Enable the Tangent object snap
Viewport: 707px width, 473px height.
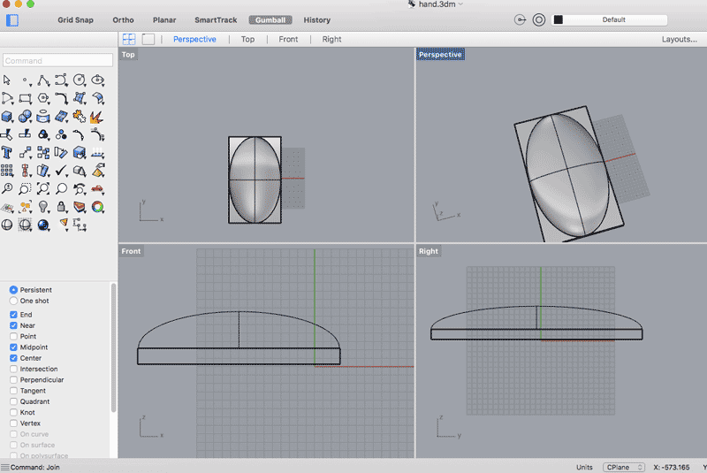click(x=13, y=391)
